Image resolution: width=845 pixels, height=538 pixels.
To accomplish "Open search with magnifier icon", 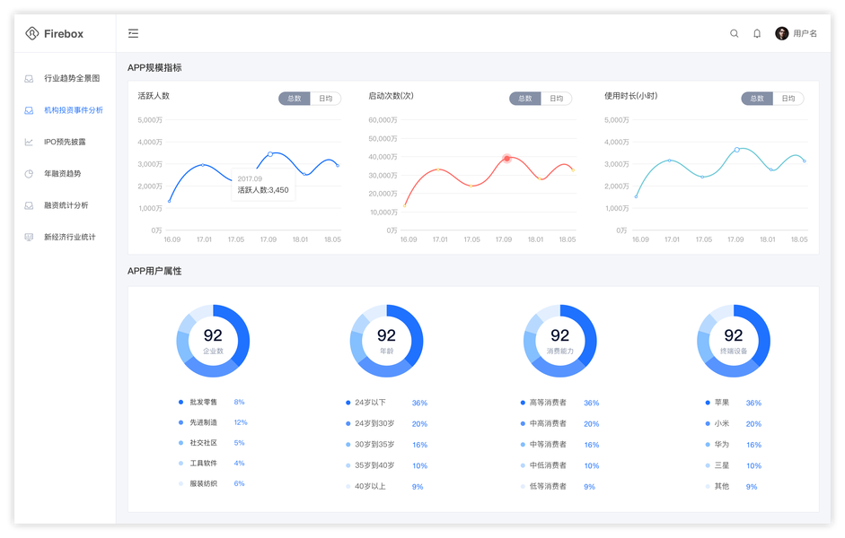I will click(x=734, y=33).
